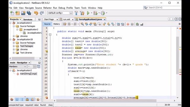
Task: Toggle Show Static Members filter in Navigator
Action: click(x=22, y=100)
